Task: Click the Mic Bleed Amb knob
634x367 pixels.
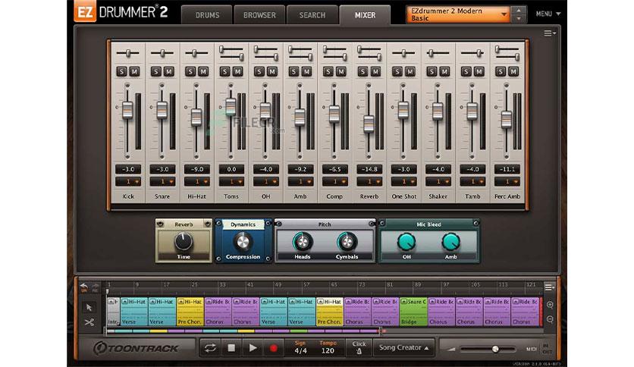Action: coord(450,242)
